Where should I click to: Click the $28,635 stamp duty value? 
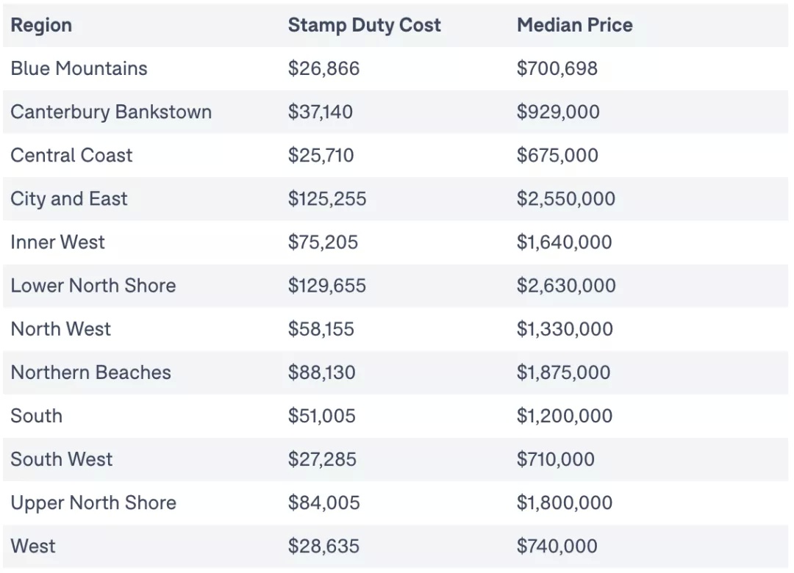point(323,546)
